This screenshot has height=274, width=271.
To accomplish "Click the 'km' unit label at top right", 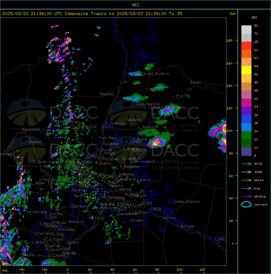I will [x=233, y=14].
